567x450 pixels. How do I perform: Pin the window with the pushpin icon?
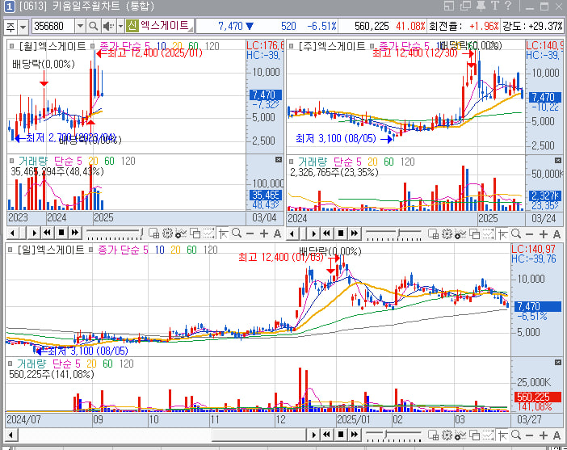[x=481, y=6]
